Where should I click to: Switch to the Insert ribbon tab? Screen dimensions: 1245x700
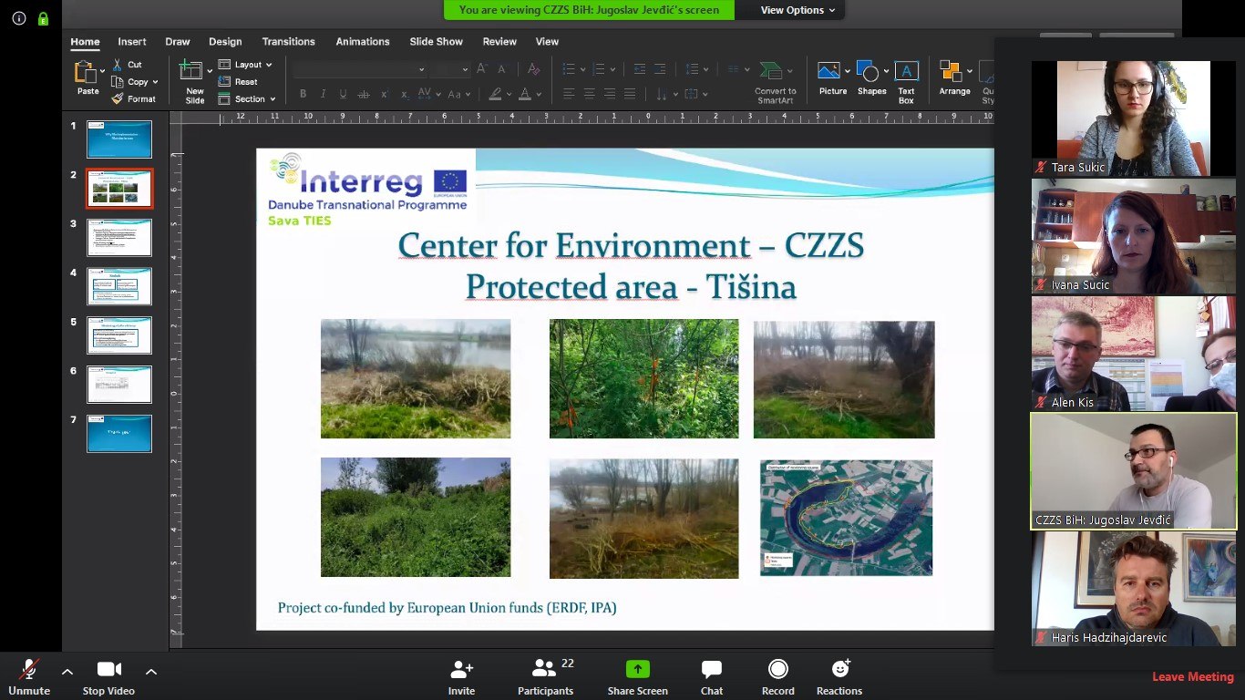pyautogui.click(x=132, y=42)
